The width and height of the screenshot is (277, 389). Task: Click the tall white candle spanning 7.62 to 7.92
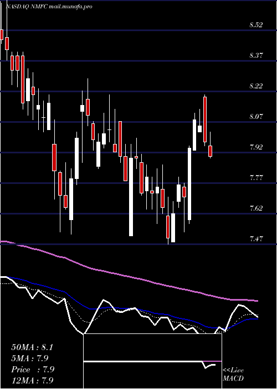[x=189, y=184]
